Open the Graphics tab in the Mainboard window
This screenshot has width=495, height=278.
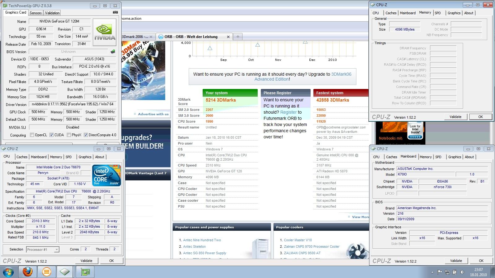454,157
